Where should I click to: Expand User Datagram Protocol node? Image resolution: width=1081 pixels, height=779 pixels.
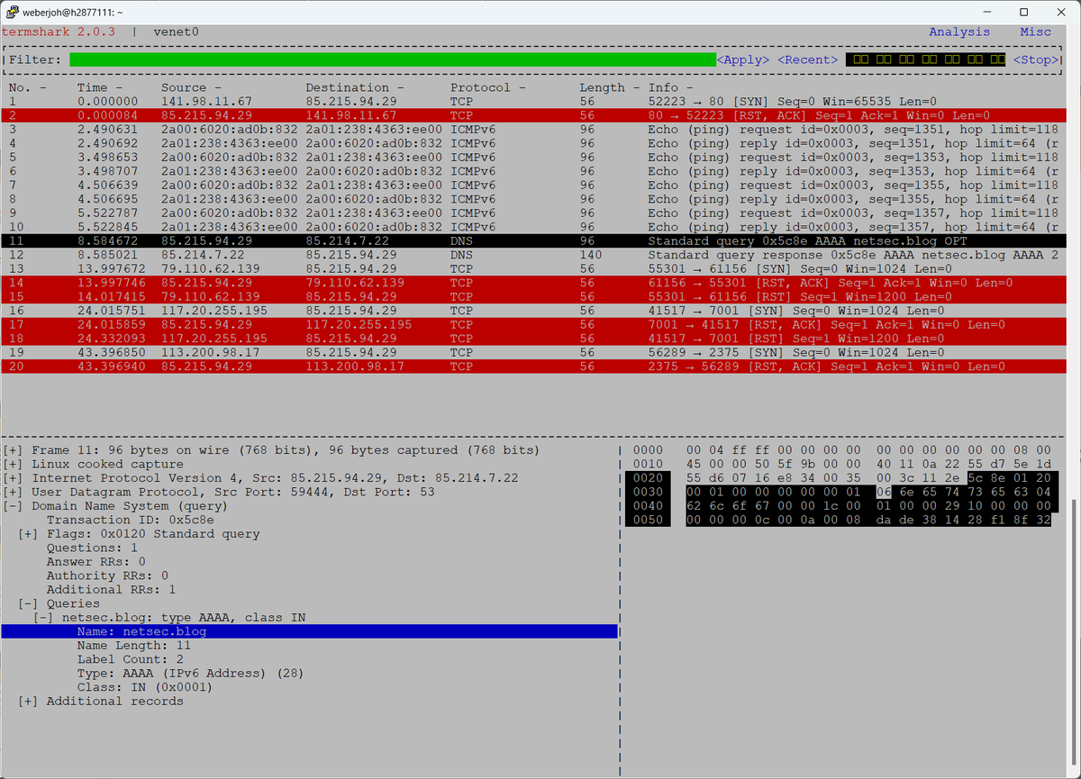pos(13,492)
